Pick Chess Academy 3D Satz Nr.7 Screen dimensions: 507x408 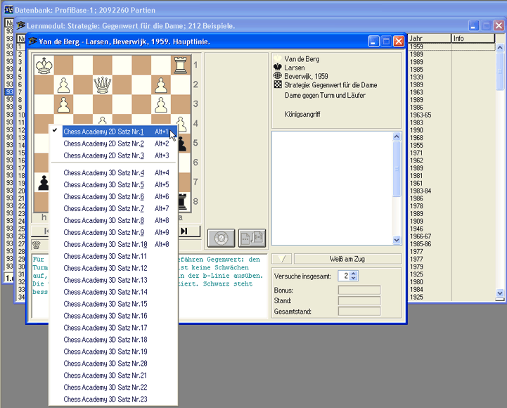click(114, 209)
